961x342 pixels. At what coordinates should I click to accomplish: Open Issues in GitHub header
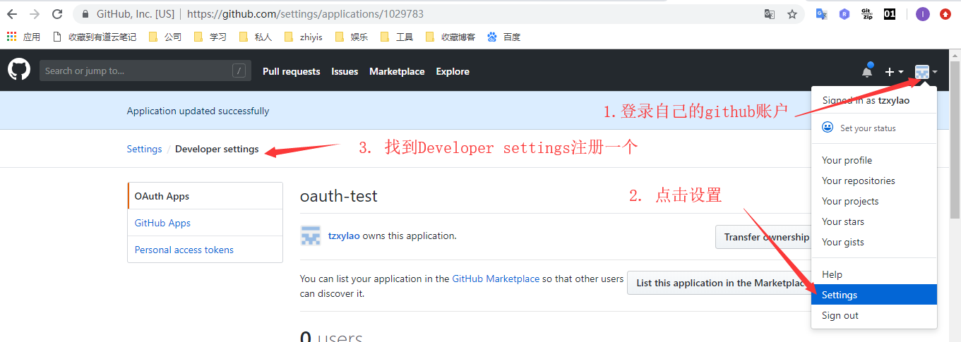tap(345, 71)
